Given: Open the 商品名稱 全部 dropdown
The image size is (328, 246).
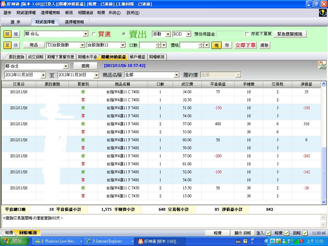Looking at the screenshot, I should pyautogui.click(x=176, y=75).
